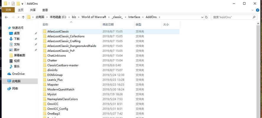This screenshot has width=262, height=118.
Task: Refresh the AddOns folder view
Action: [x=206, y=17]
